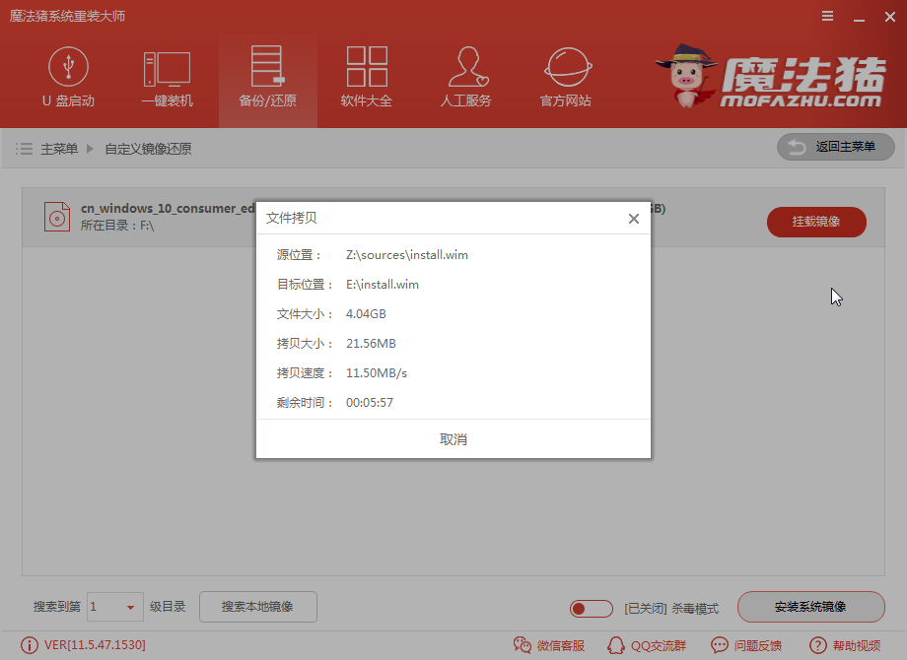Screen dimensions: 907x660
Task: Select 人工服务 for manual support
Action: 465,77
